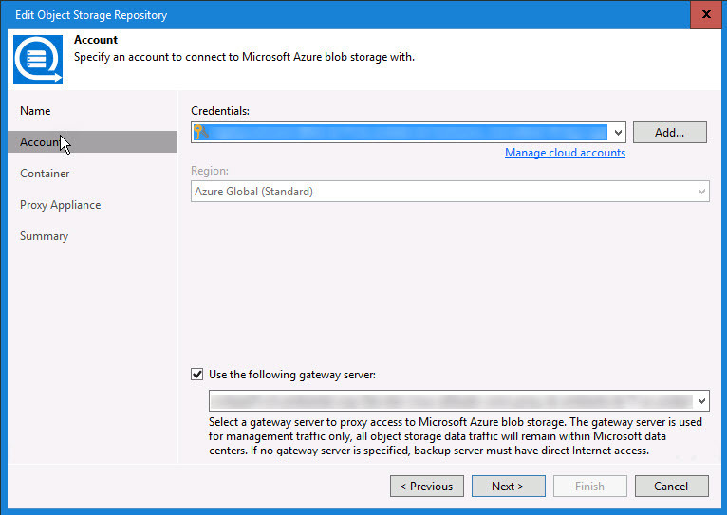The height and width of the screenshot is (515, 727).
Task: Uncheck Use the following gateway server
Action: click(x=197, y=375)
